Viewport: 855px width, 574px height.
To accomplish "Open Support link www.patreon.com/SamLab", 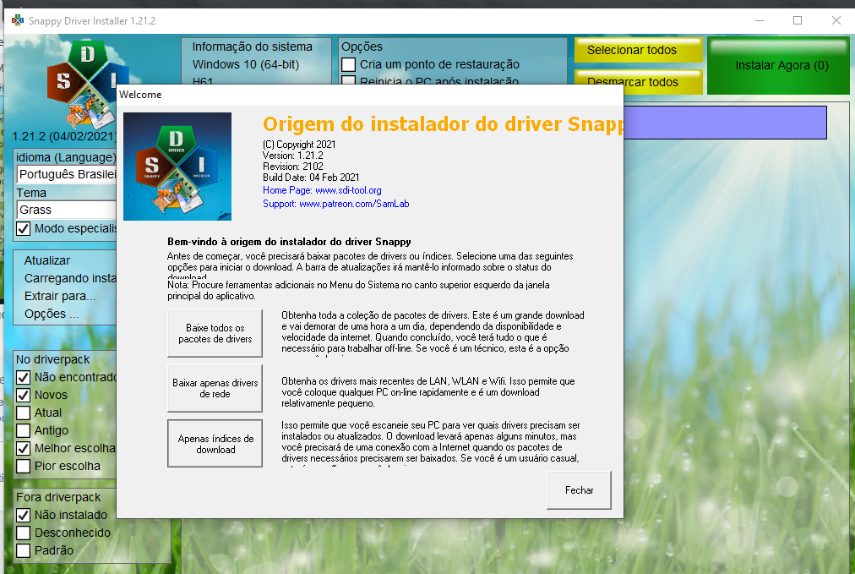I will coord(336,204).
